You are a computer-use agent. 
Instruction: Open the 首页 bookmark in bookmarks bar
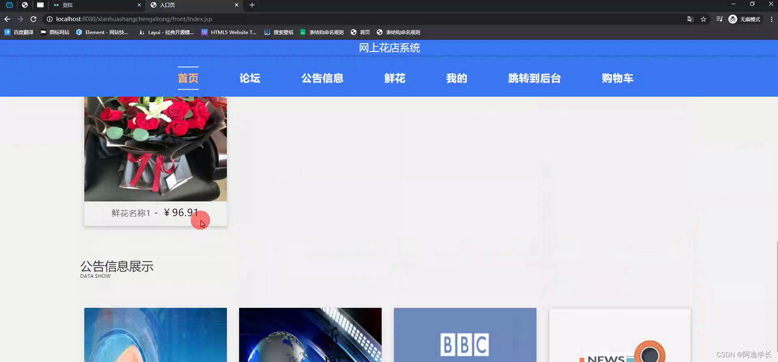click(x=360, y=32)
